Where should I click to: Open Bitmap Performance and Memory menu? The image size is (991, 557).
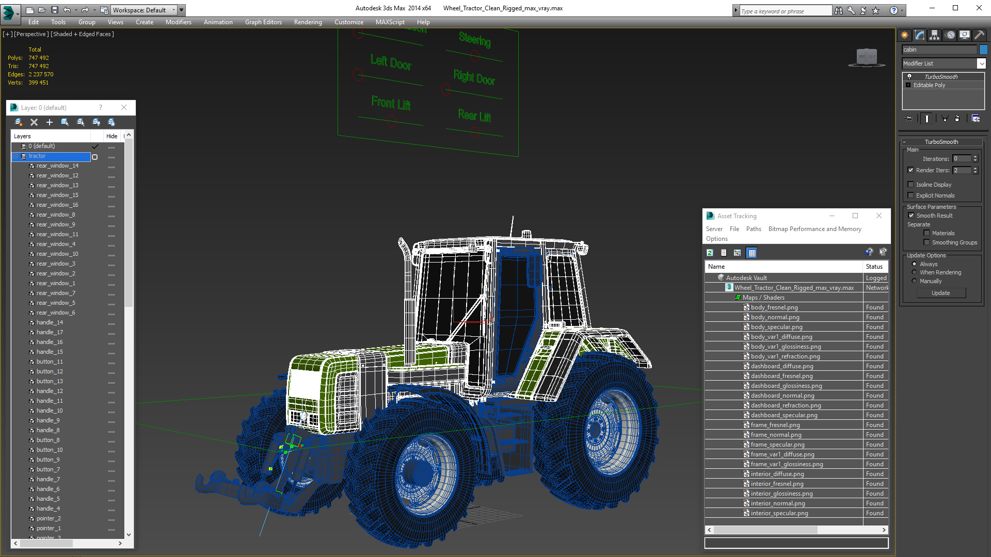(x=815, y=229)
